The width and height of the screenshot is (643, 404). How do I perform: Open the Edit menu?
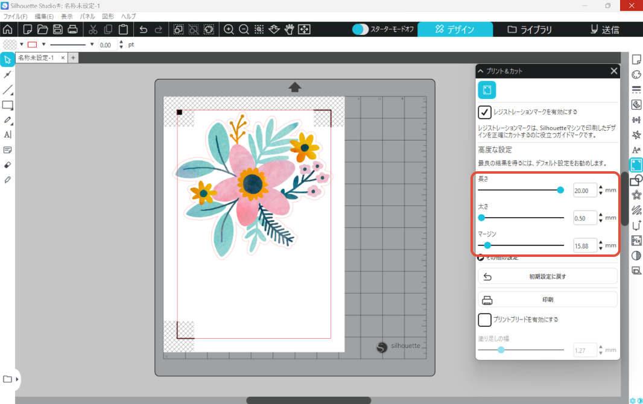pyautogui.click(x=44, y=16)
